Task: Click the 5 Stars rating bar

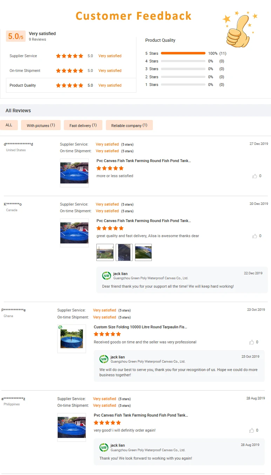Action: coord(183,53)
